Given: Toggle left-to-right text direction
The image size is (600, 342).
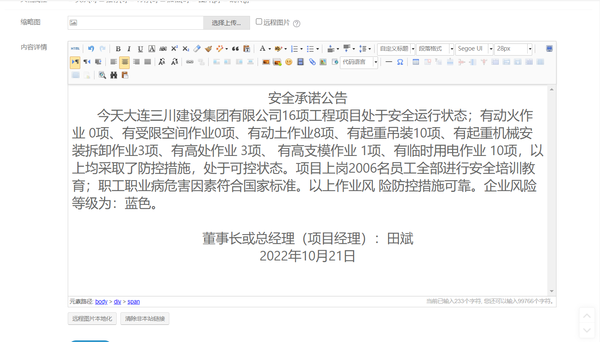Looking at the screenshot, I should (x=75, y=62).
